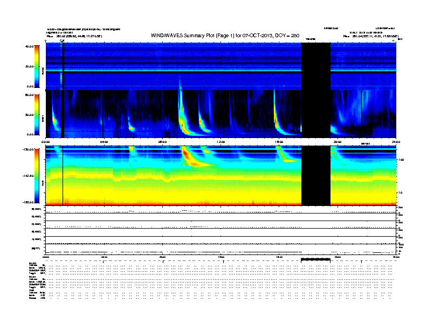The height and width of the screenshot is (330, 427).
Task: Click the TNR color scale bar
Action: (37, 176)
